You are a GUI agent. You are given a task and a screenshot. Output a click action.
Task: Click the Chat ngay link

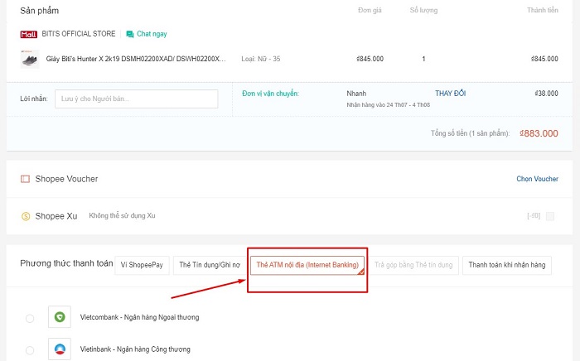coord(151,35)
